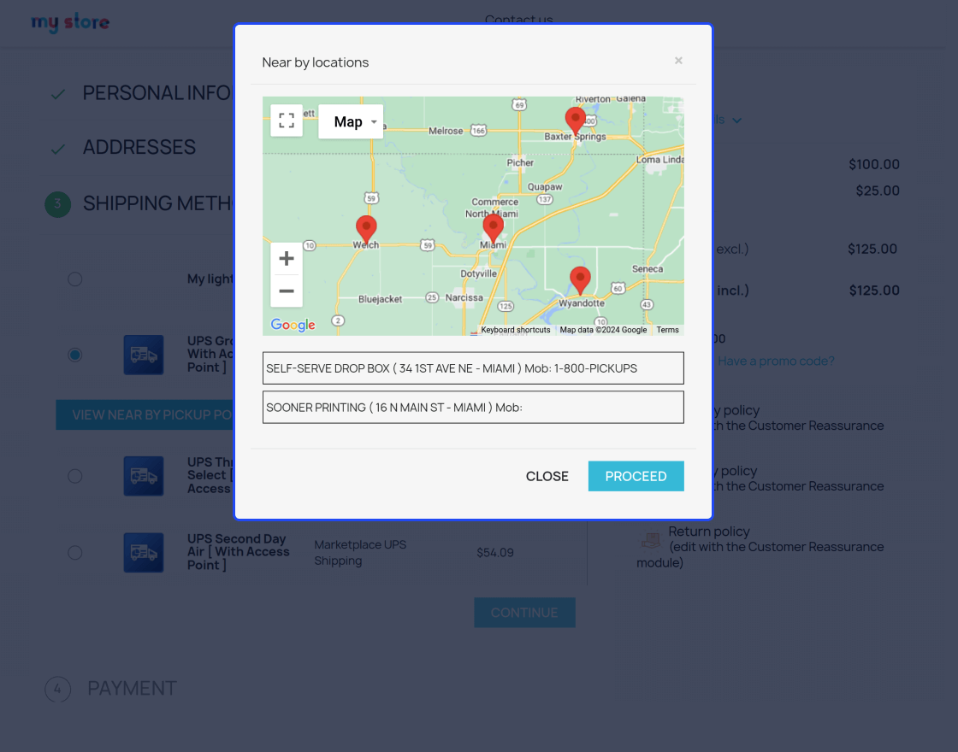Click the my store logo
This screenshot has height=752, width=958.
pos(70,22)
